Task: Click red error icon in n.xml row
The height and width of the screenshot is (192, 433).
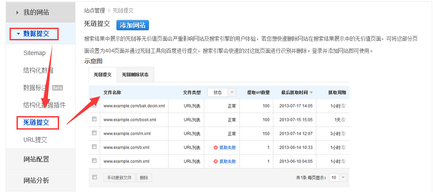Action: point(215,161)
